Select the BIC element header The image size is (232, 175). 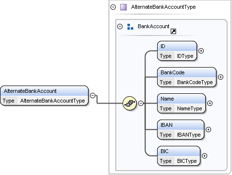point(179,151)
